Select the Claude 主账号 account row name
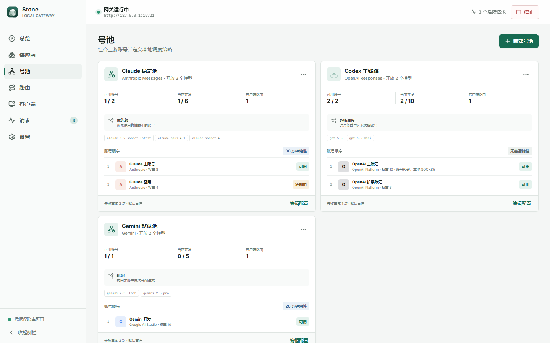This screenshot has height=343, width=550. [x=142, y=164]
